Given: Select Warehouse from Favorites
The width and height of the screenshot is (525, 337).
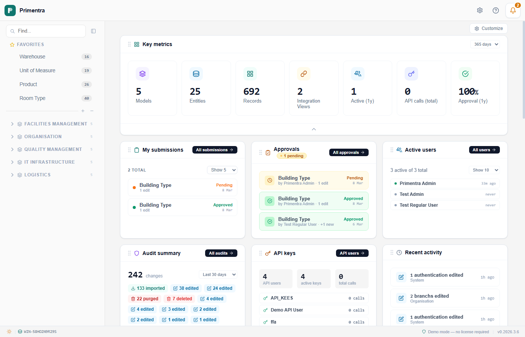Looking at the screenshot, I should coord(32,57).
